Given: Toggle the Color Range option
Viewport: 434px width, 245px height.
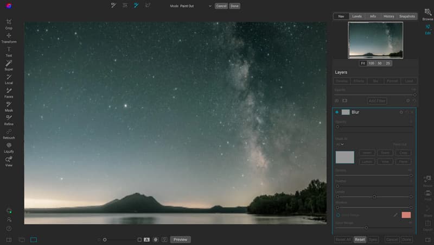Looking at the screenshot, I should tap(338, 215).
